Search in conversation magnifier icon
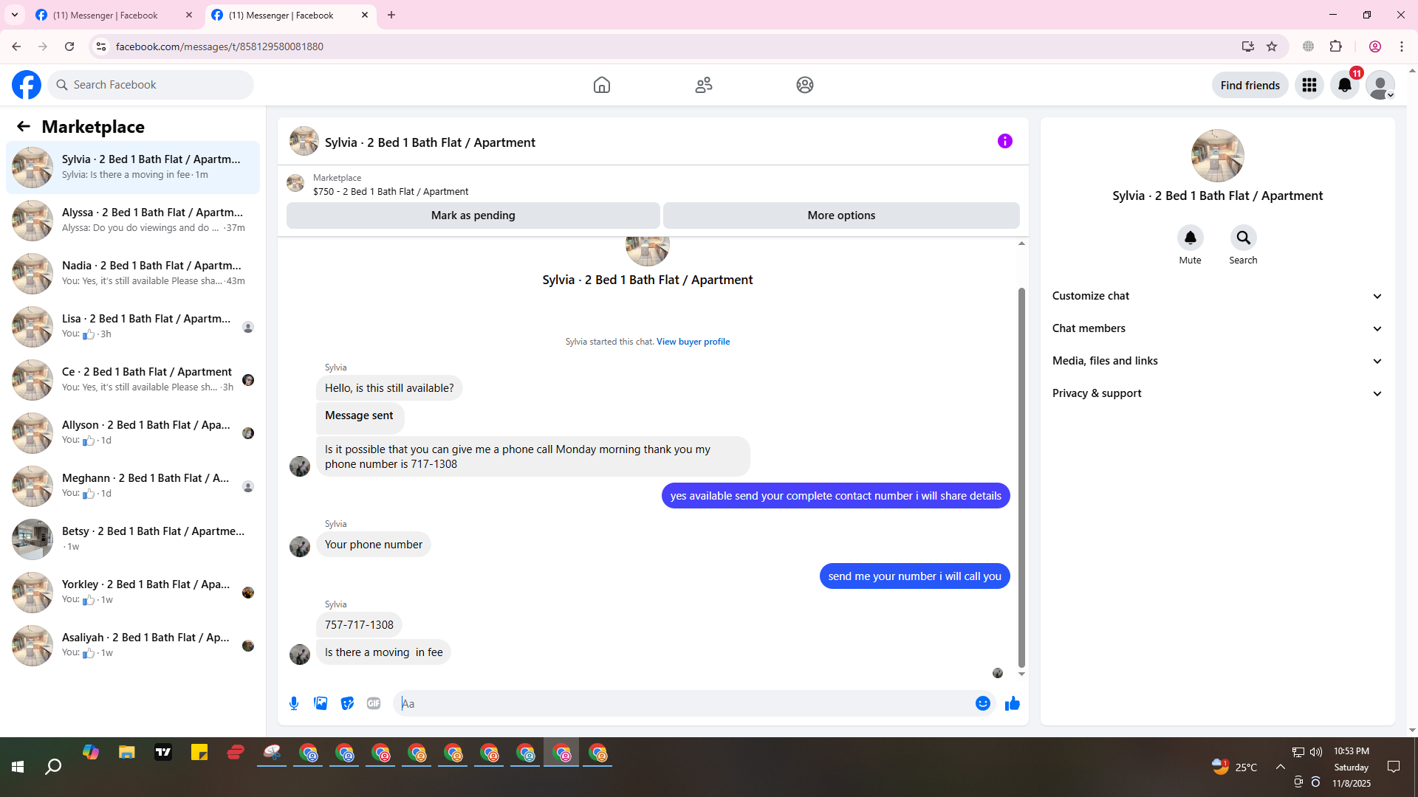 click(x=1243, y=238)
